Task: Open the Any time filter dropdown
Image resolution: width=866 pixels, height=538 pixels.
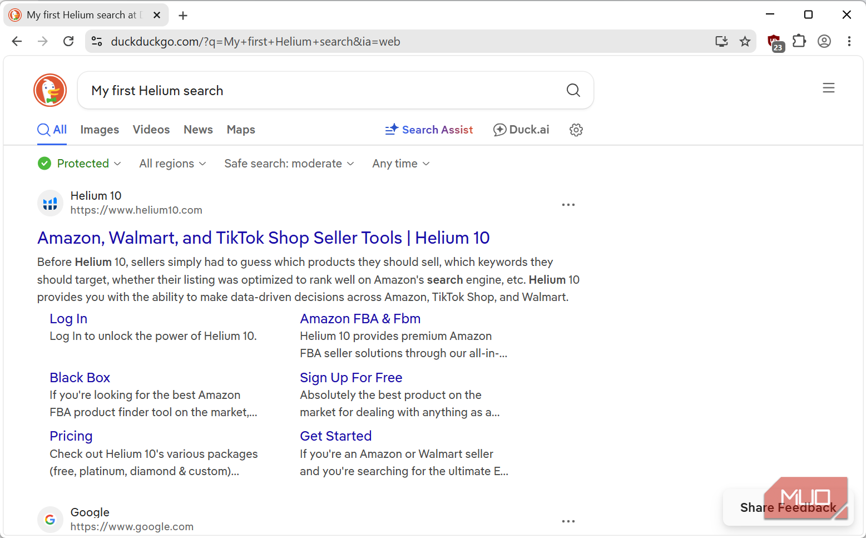Action: coord(401,164)
